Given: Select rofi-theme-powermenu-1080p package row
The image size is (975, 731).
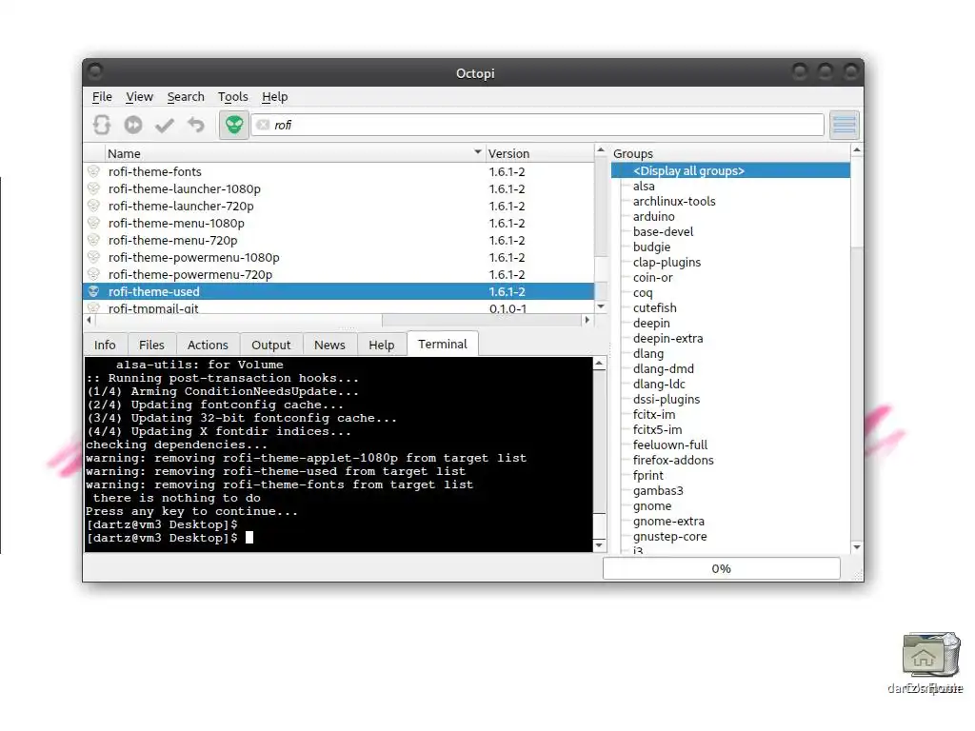Looking at the screenshot, I should click(x=339, y=257).
